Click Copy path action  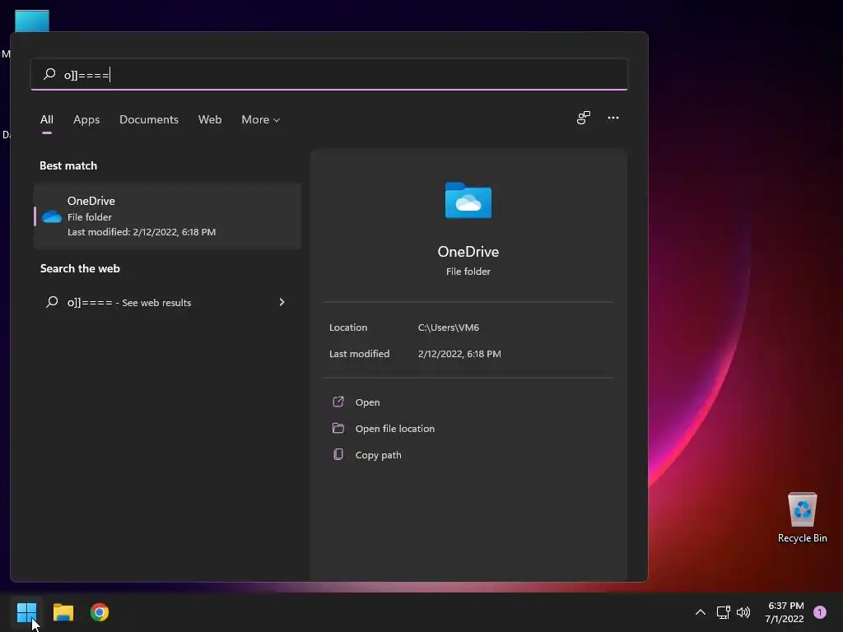click(x=379, y=454)
